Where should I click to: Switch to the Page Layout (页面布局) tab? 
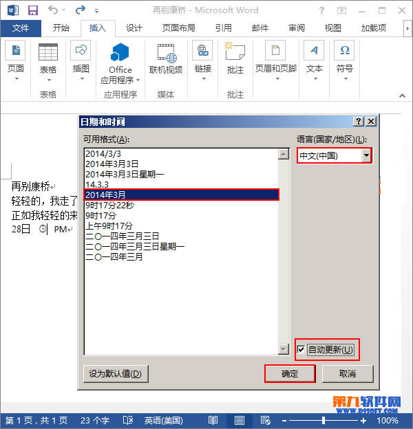click(x=178, y=28)
